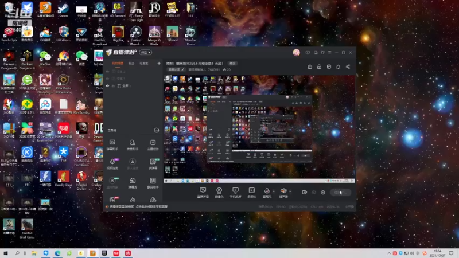
Task: Switch to the second scene tab
Action: click(x=131, y=64)
